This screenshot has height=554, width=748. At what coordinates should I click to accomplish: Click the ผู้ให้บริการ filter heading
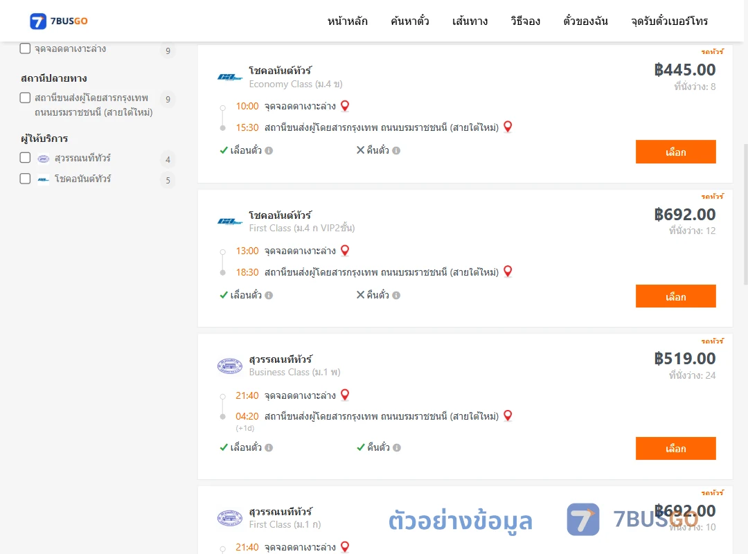[44, 138]
